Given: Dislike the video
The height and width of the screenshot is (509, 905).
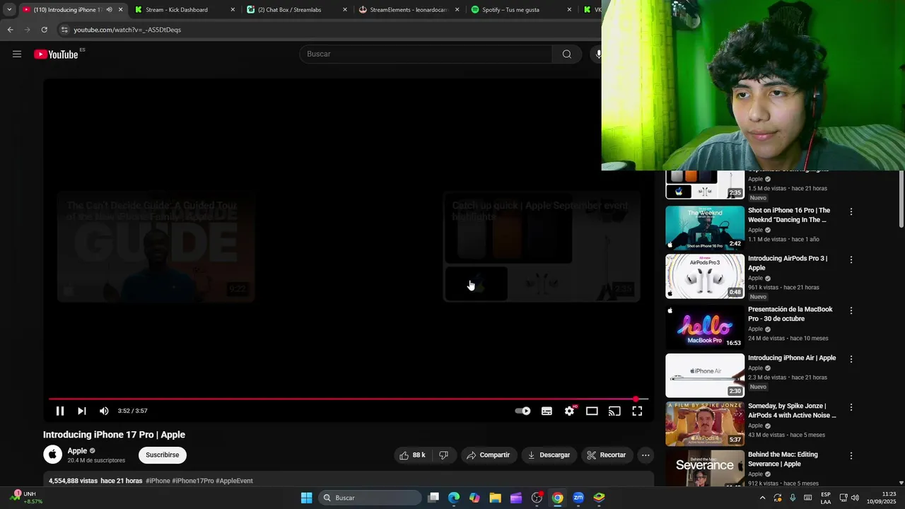Looking at the screenshot, I should click(x=443, y=455).
